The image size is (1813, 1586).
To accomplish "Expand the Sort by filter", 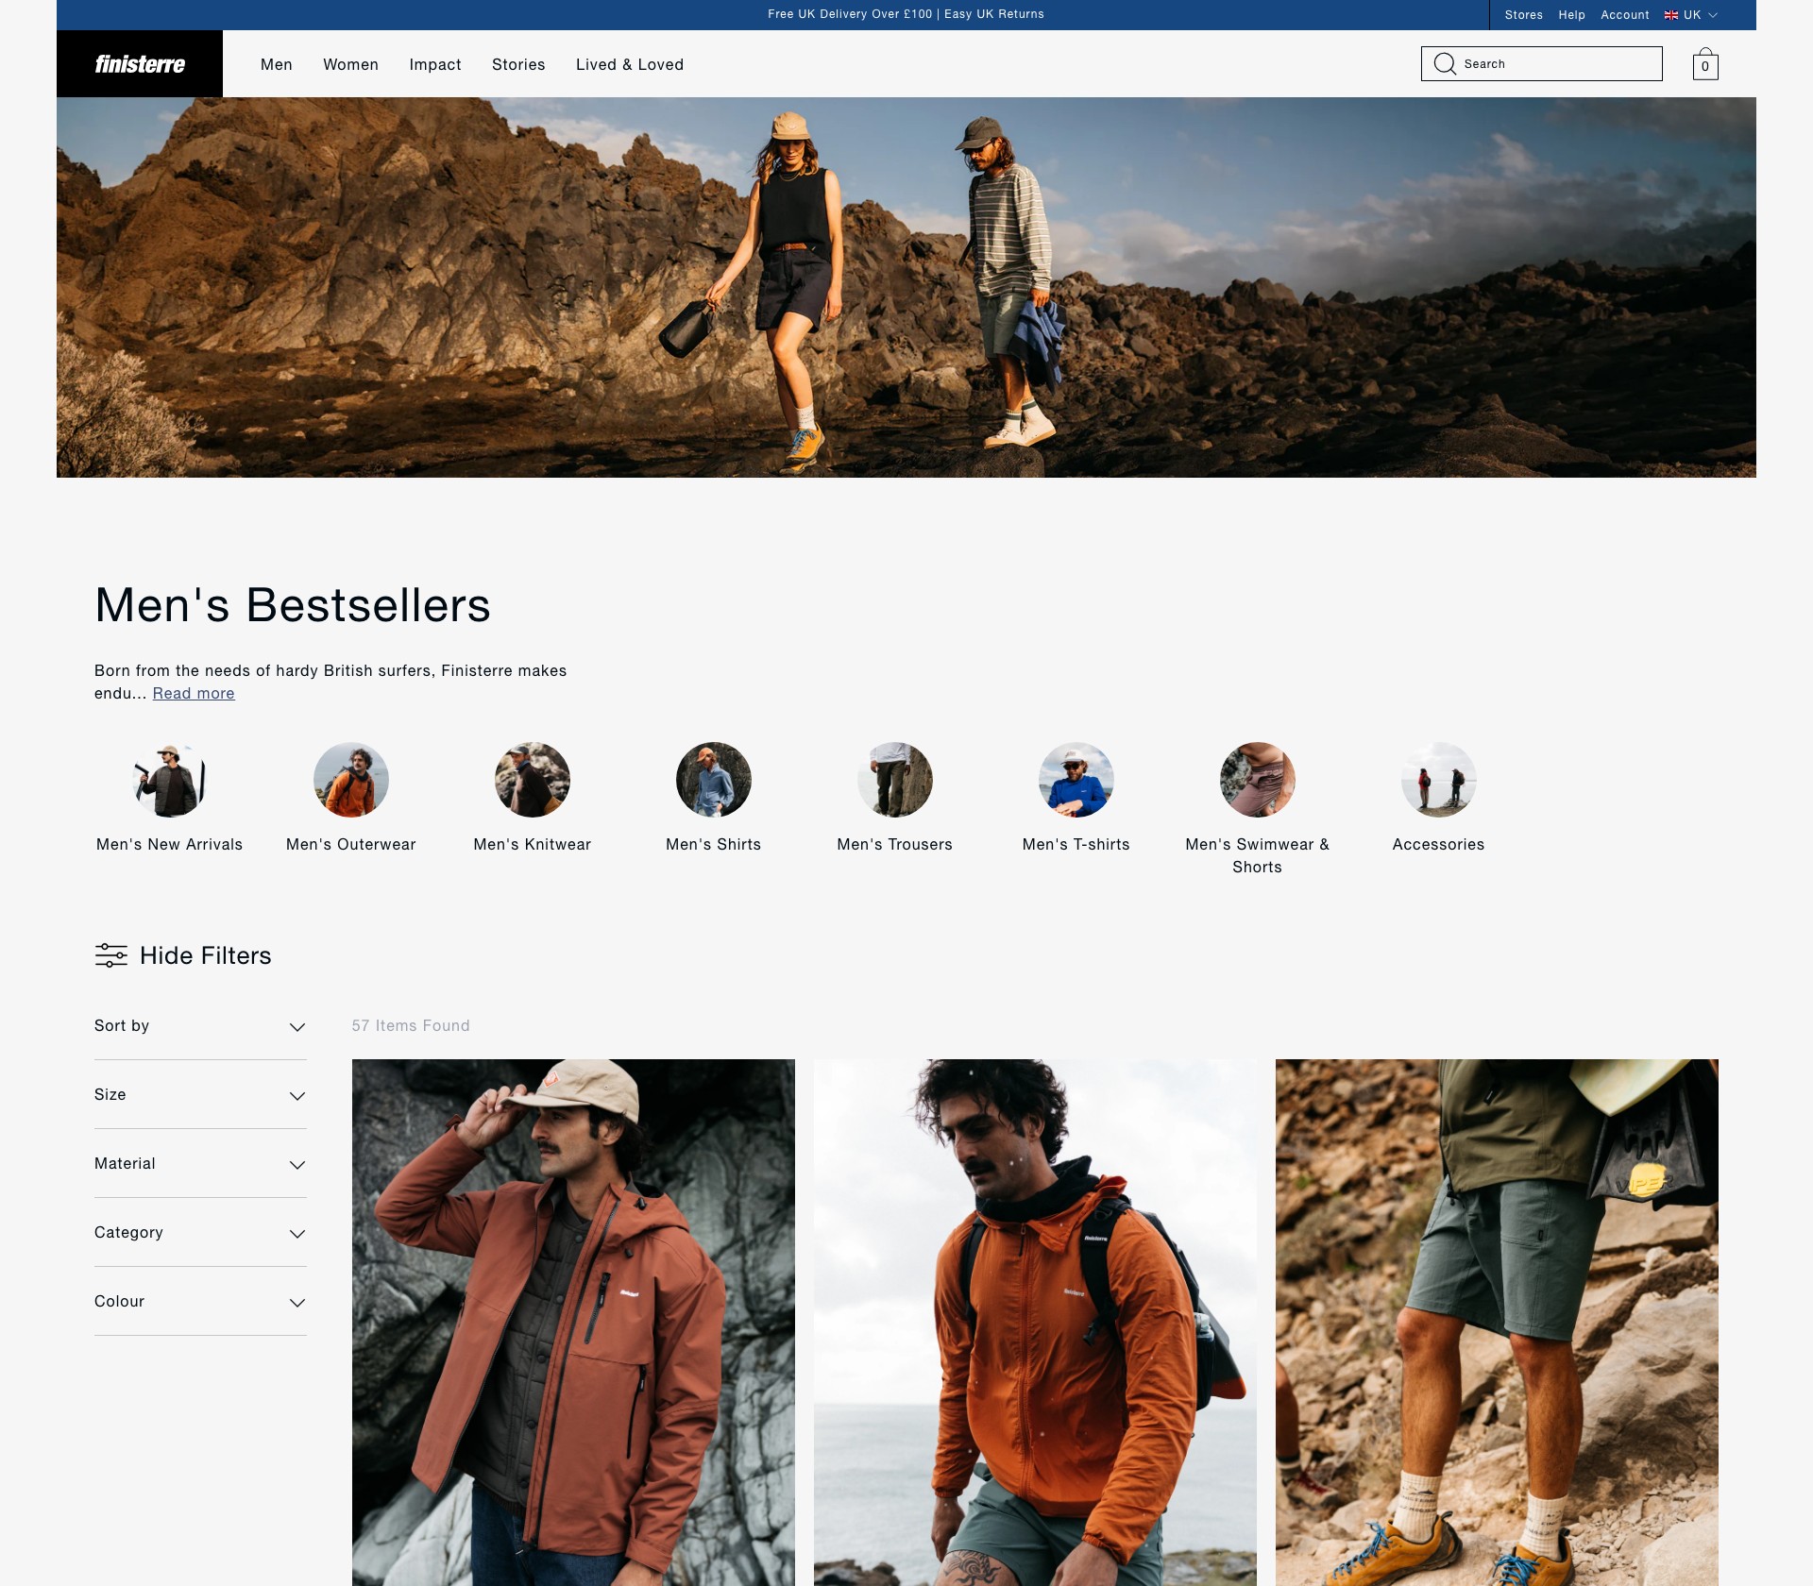I will (200, 1026).
